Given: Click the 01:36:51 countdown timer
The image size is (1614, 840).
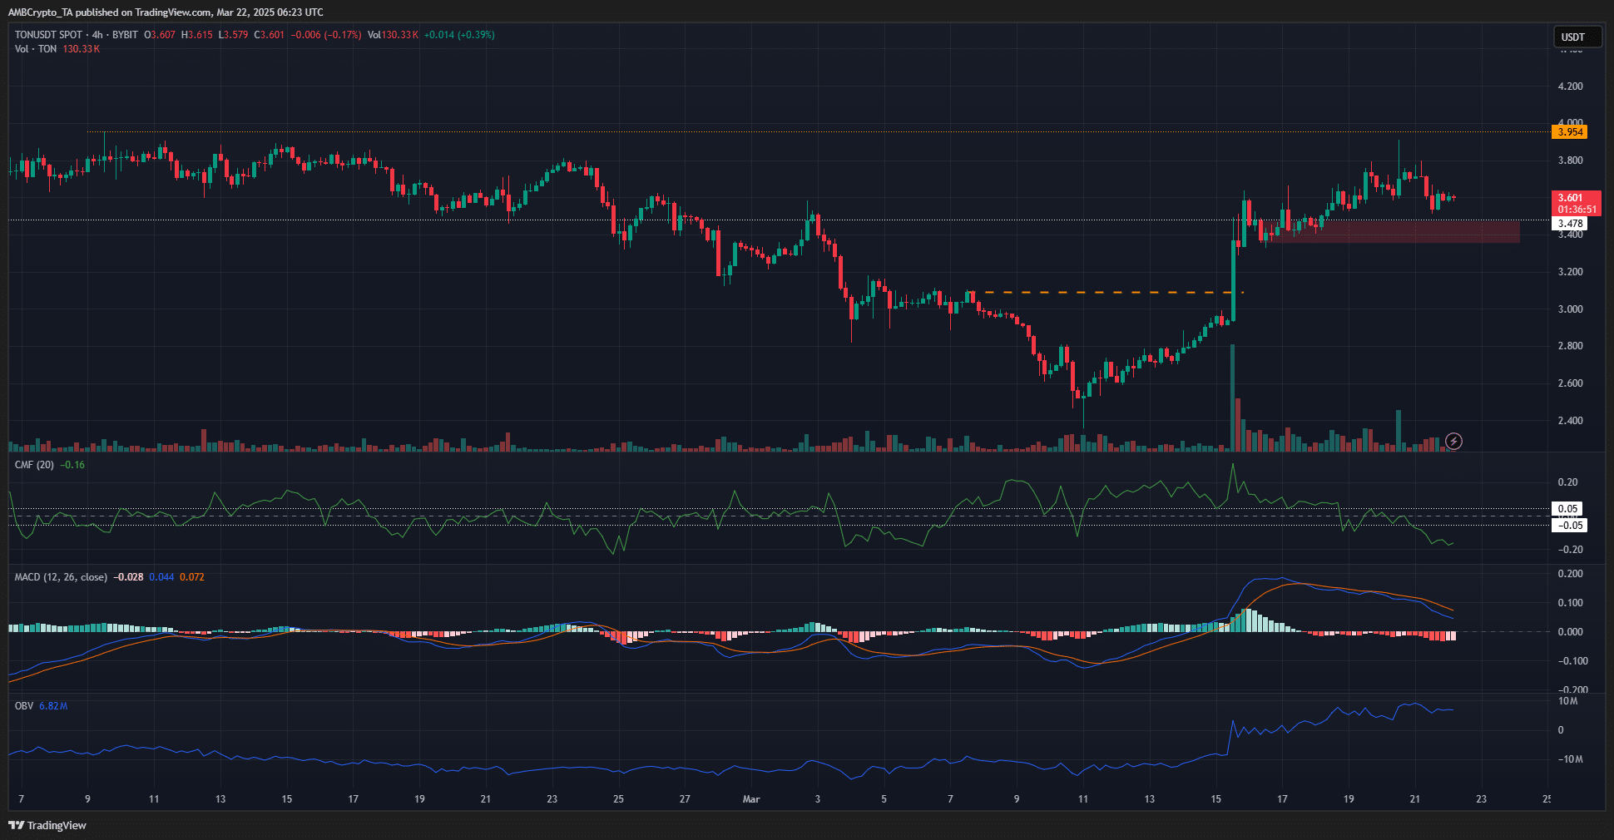Looking at the screenshot, I should coord(1571,210).
